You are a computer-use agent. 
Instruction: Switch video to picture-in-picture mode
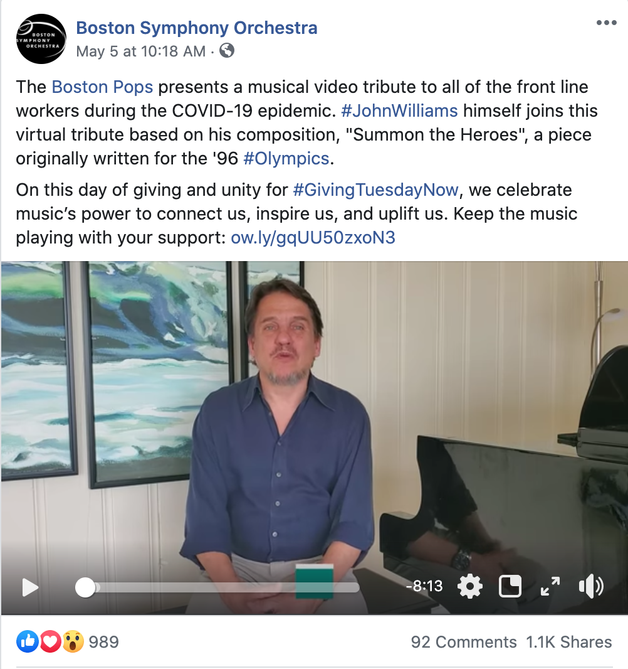pos(510,586)
